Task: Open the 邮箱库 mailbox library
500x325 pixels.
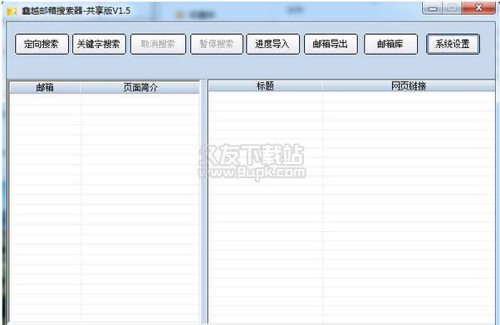Action: click(x=390, y=44)
